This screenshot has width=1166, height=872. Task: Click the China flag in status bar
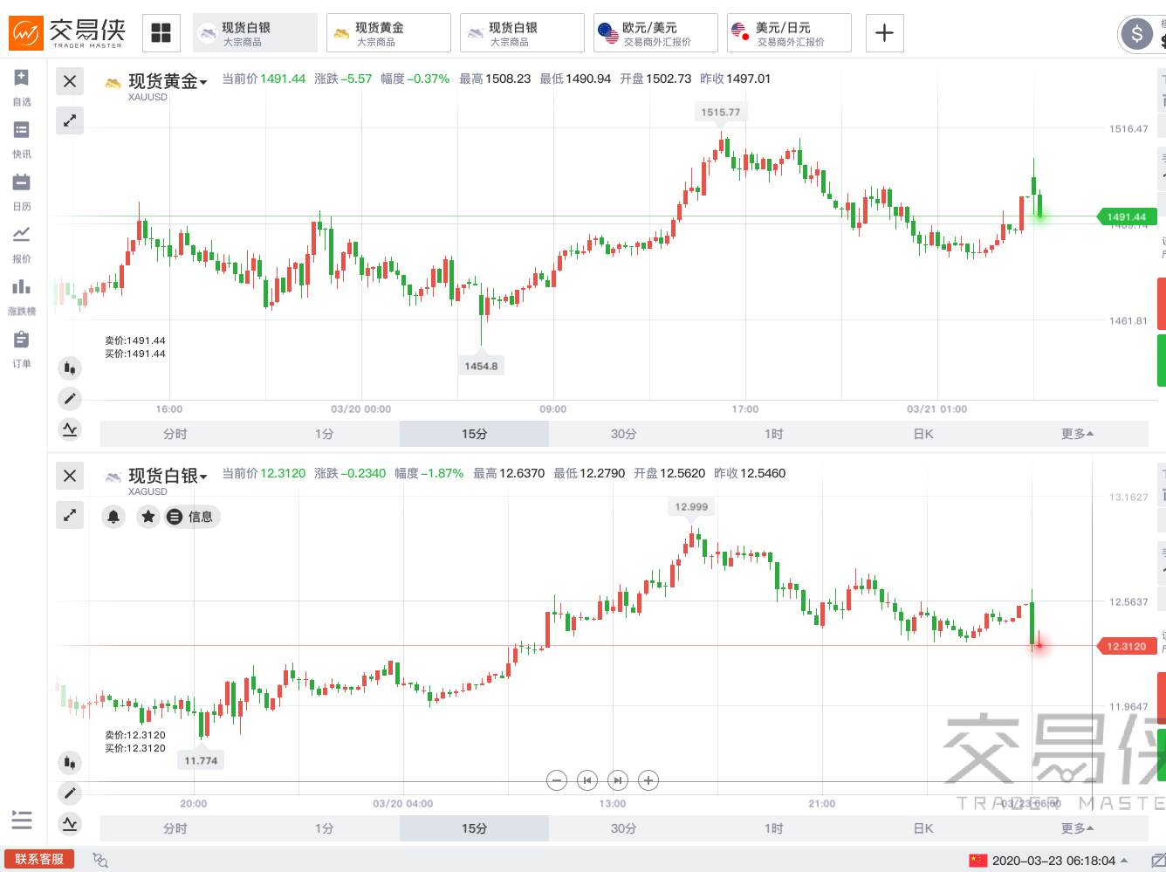(x=977, y=861)
